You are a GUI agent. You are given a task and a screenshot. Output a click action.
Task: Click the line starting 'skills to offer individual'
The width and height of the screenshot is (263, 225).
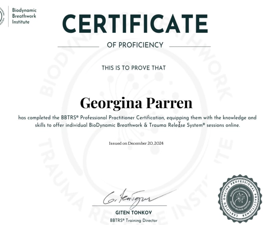[137, 125]
